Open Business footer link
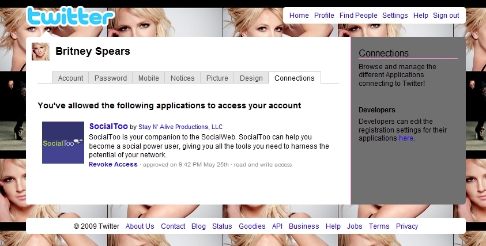 tap(304, 226)
